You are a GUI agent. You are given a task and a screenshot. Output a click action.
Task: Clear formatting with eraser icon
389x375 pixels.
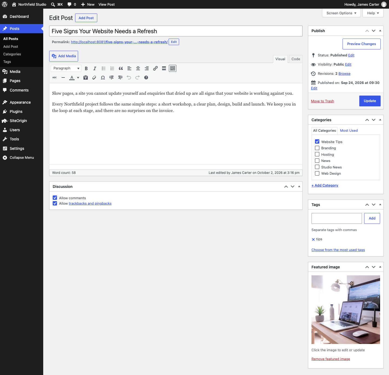click(94, 77)
